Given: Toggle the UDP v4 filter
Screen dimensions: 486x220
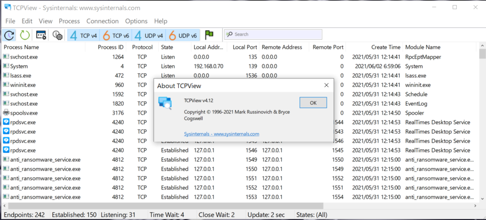Looking at the screenshot, I should (x=149, y=35).
